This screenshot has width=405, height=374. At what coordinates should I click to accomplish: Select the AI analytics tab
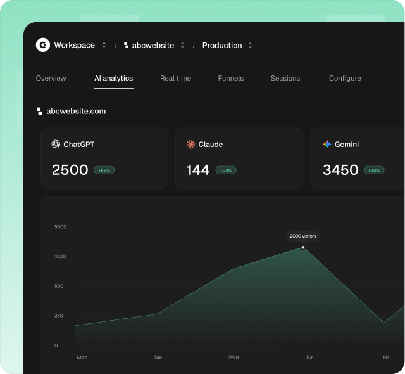114,78
